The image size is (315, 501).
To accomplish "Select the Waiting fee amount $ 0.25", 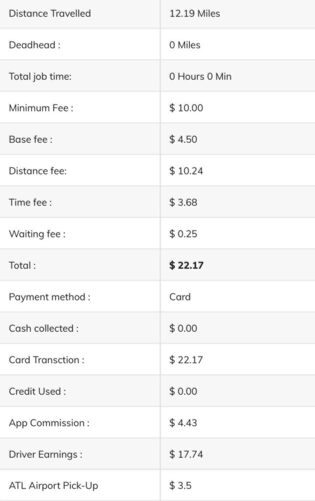I will click(183, 233).
